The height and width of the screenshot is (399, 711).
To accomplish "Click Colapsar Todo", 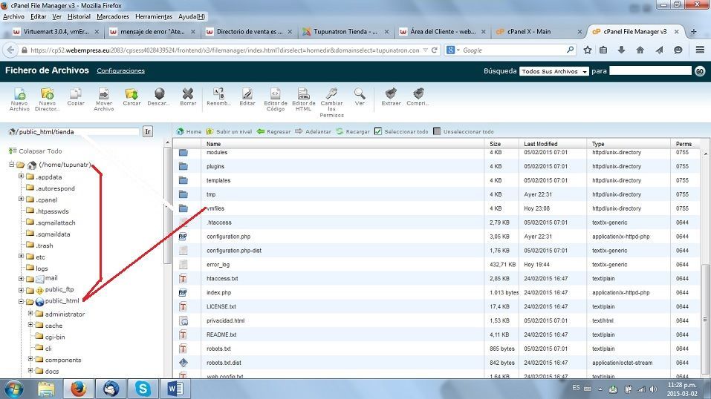I will point(36,151).
